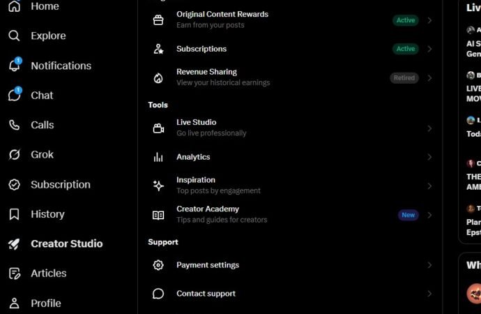The image size is (481, 314).
Task: Click the Subscription verified badge icon
Action: click(14, 184)
